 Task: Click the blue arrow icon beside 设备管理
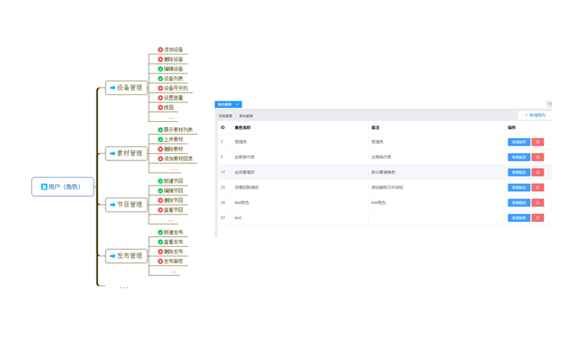click(x=113, y=88)
